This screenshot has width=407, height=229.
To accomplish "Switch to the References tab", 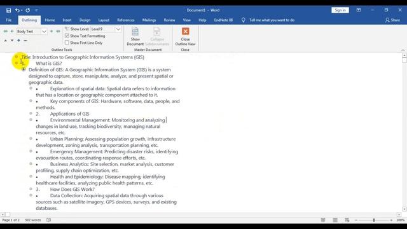I will click(126, 20).
